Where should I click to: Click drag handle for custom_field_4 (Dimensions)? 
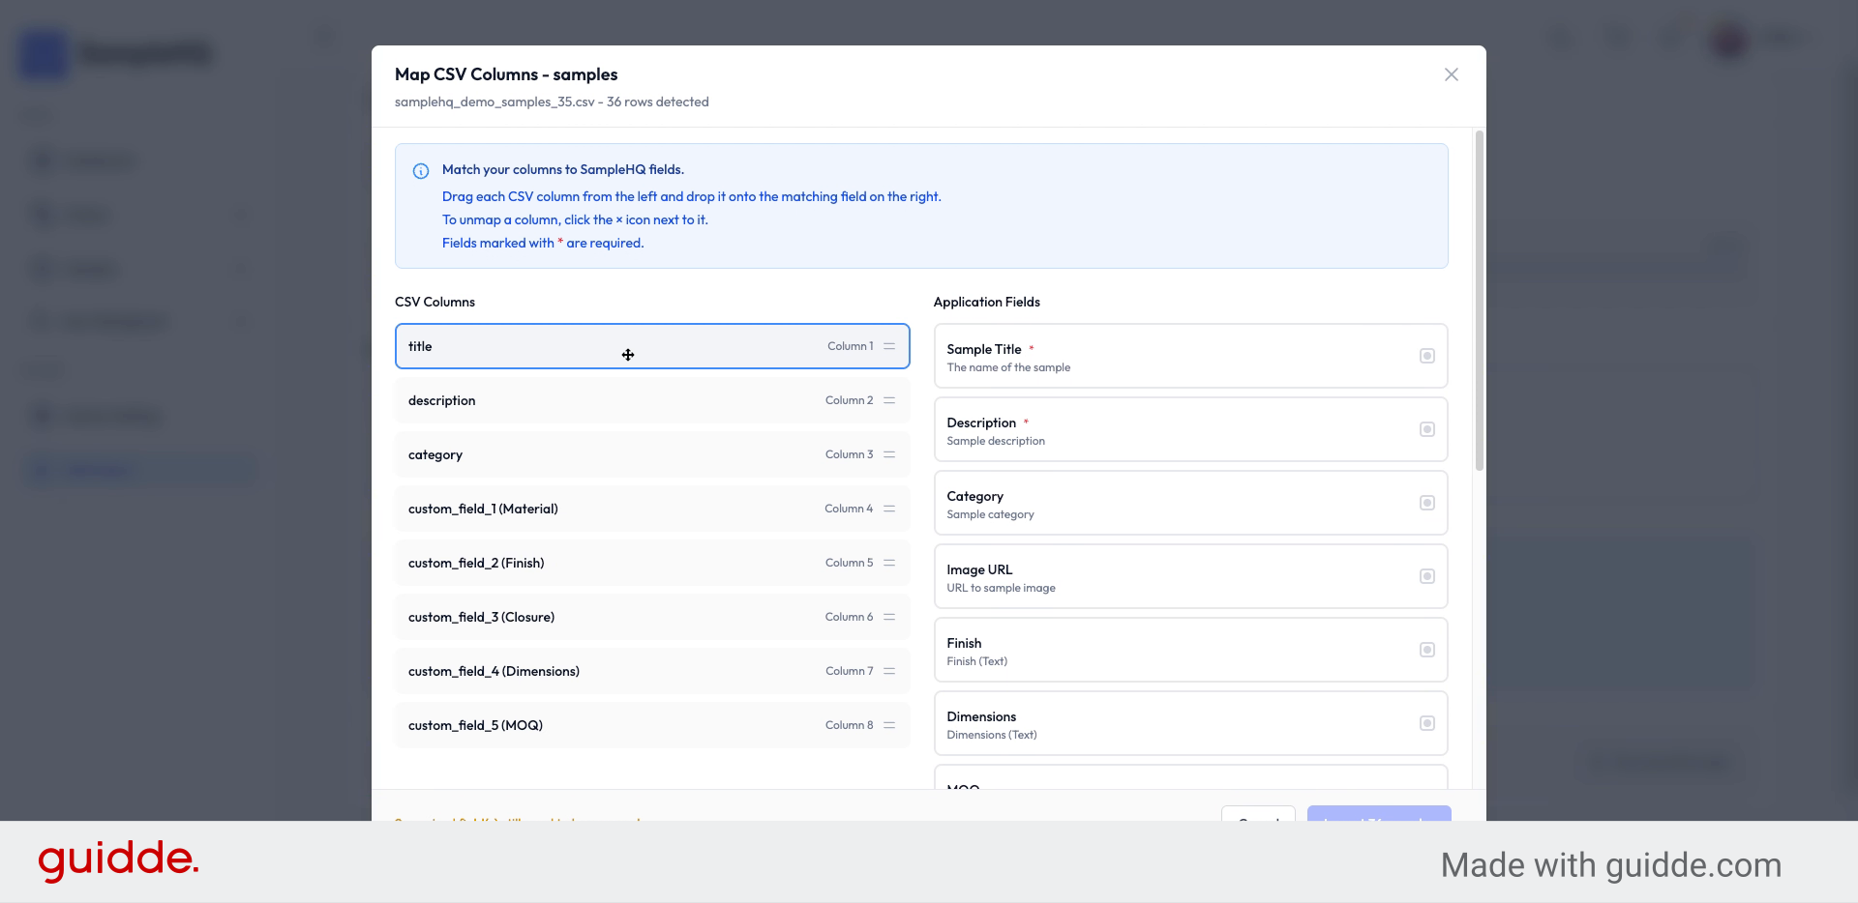coord(888,671)
